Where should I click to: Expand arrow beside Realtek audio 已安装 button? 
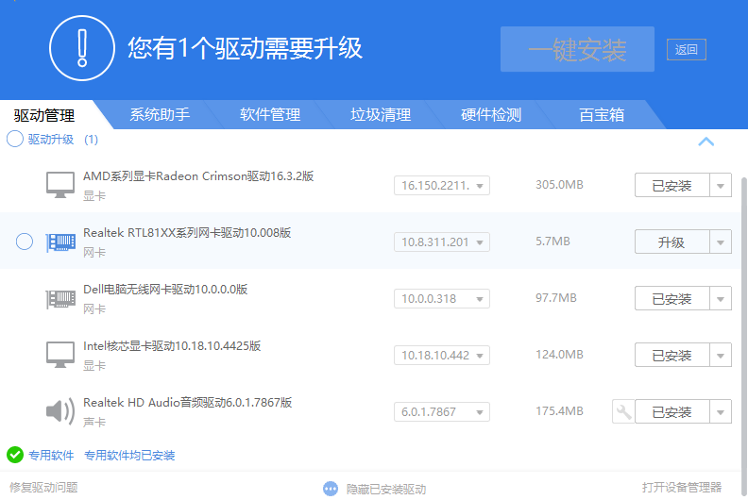(x=721, y=412)
